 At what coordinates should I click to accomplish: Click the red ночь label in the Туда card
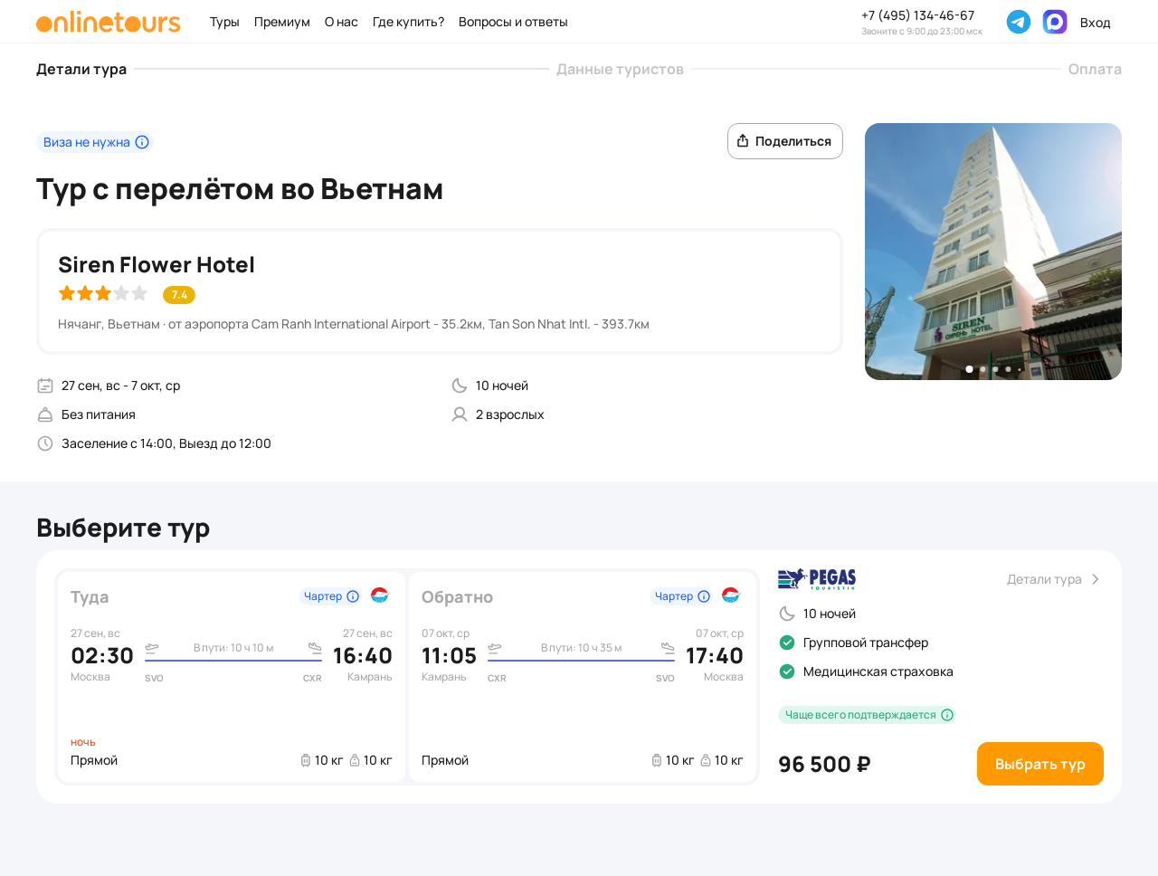83,742
